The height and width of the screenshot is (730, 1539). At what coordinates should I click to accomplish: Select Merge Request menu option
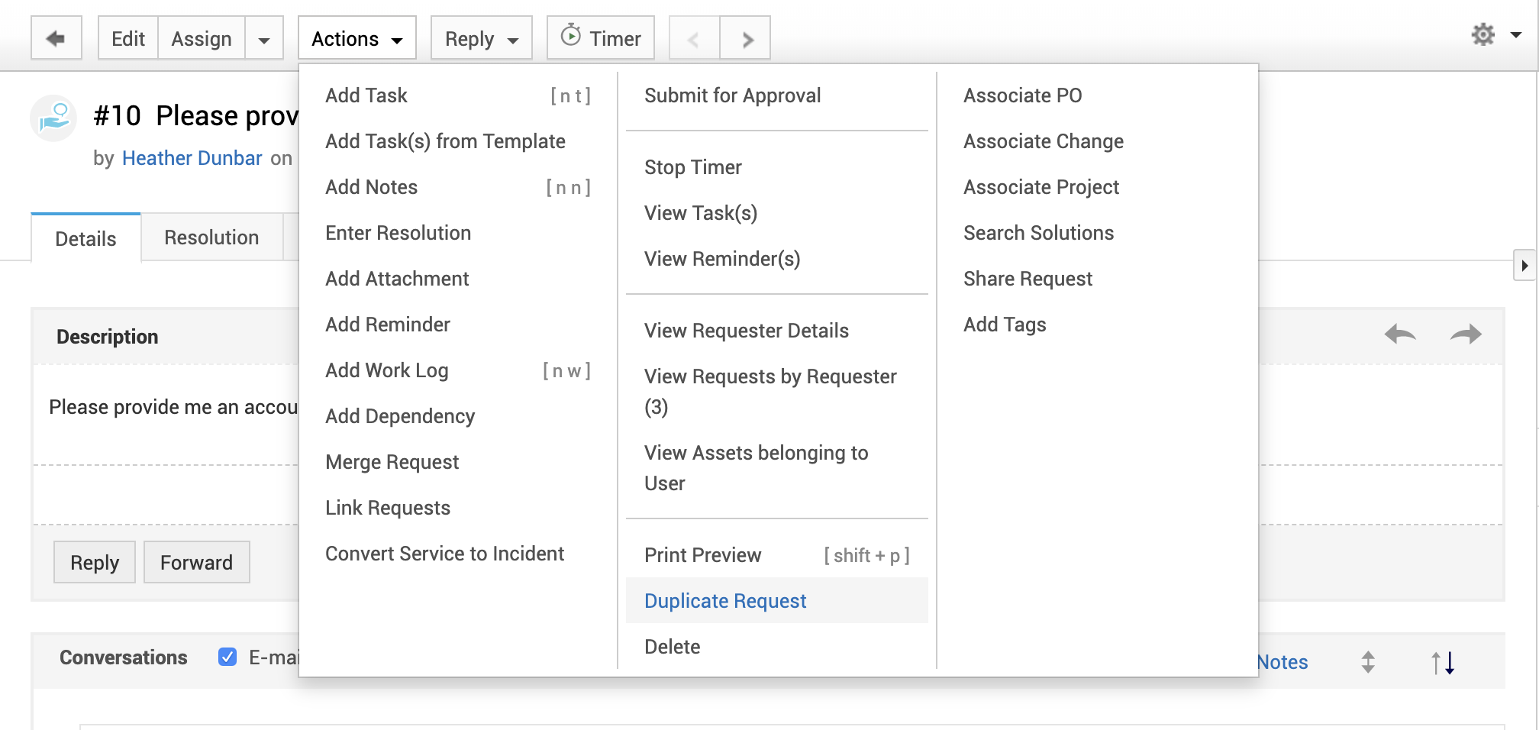coord(392,462)
